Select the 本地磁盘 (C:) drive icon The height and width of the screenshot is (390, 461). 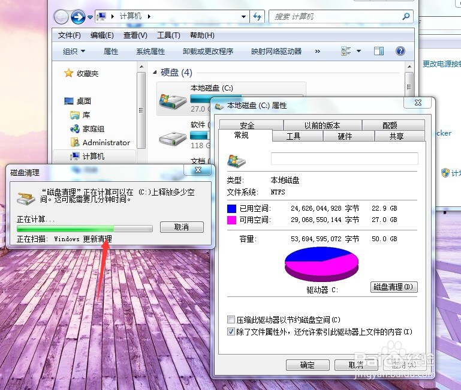click(173, 101)
